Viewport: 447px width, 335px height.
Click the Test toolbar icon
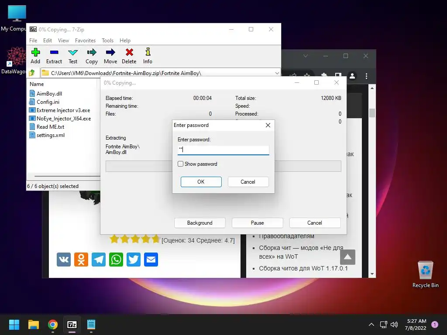73,56
